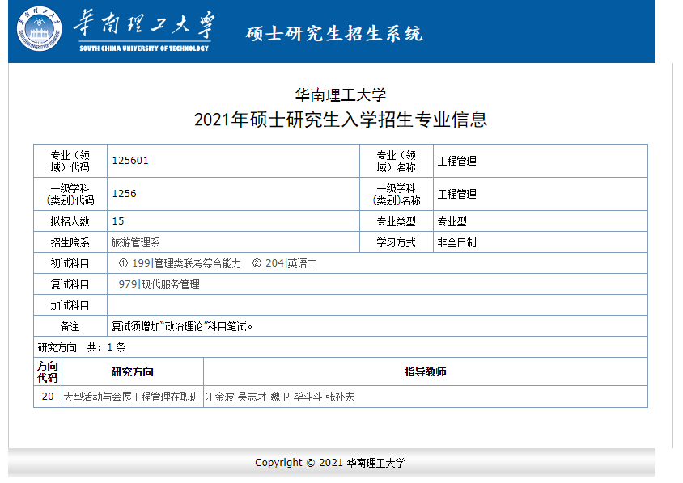Click the 指导教师 column header
The height and width of the screenshot is (483, 683).
426,372
